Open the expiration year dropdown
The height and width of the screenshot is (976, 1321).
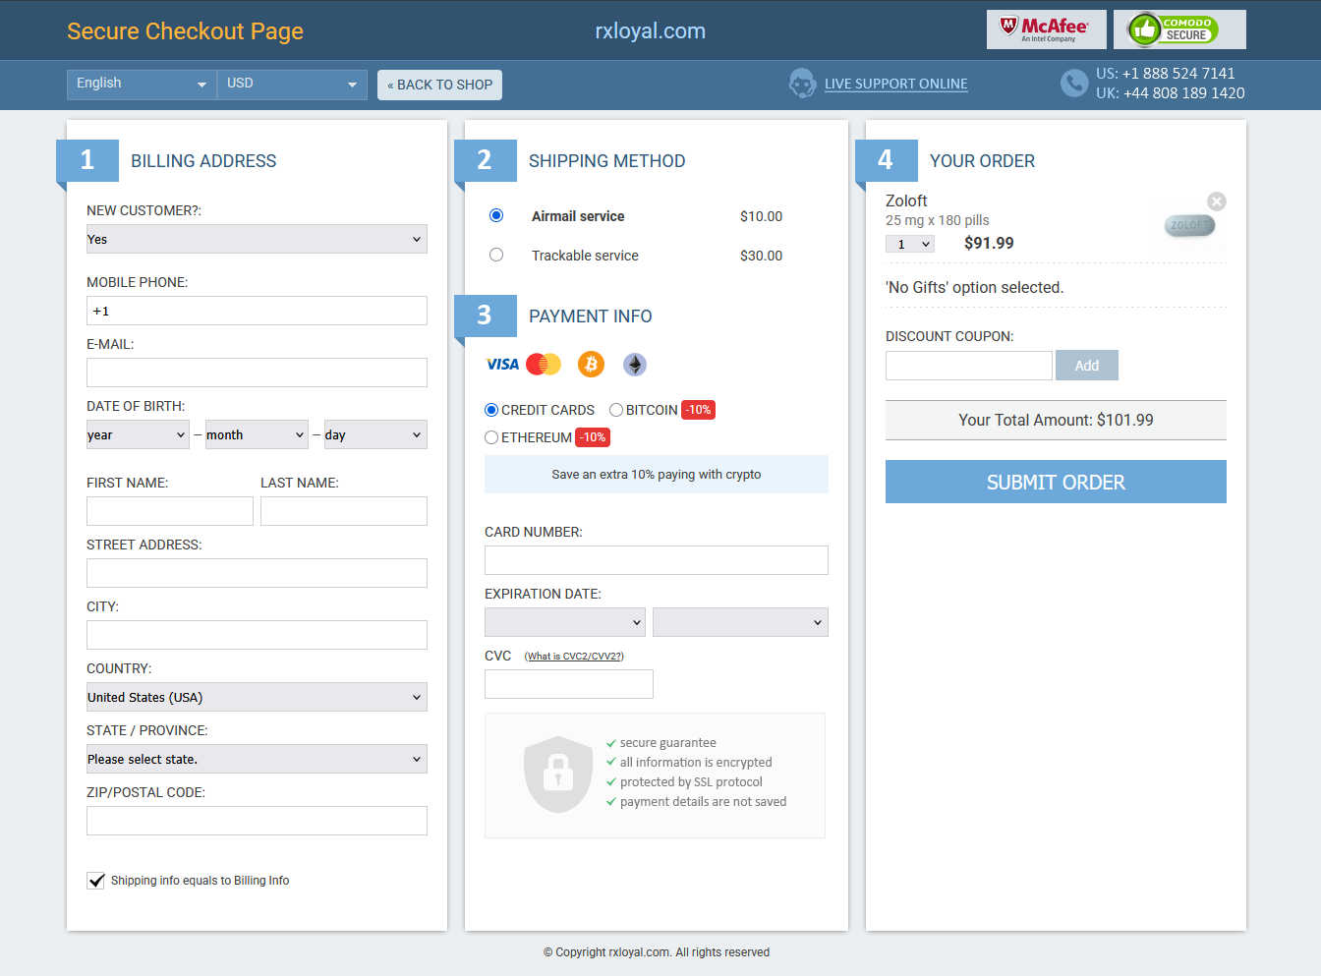[740, 622]
